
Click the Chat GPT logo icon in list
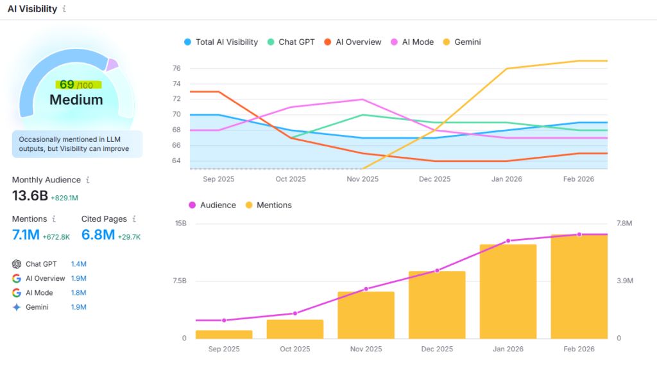(17, 264)
